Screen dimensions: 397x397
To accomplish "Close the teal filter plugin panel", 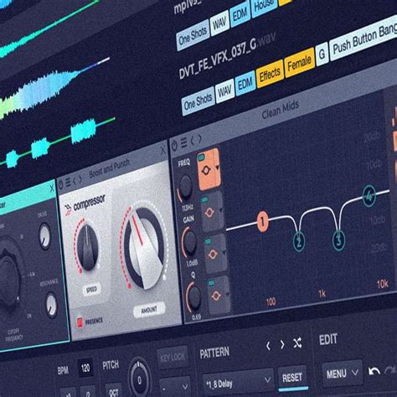I will [x=52, y=188].
